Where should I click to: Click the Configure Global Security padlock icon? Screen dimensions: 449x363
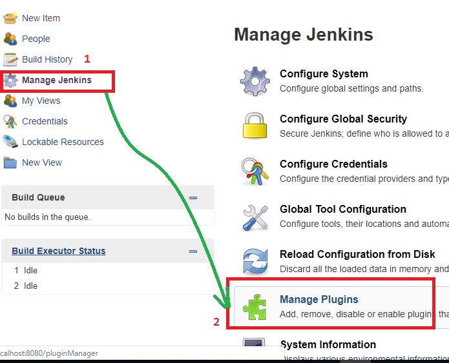tap(255, 126)
